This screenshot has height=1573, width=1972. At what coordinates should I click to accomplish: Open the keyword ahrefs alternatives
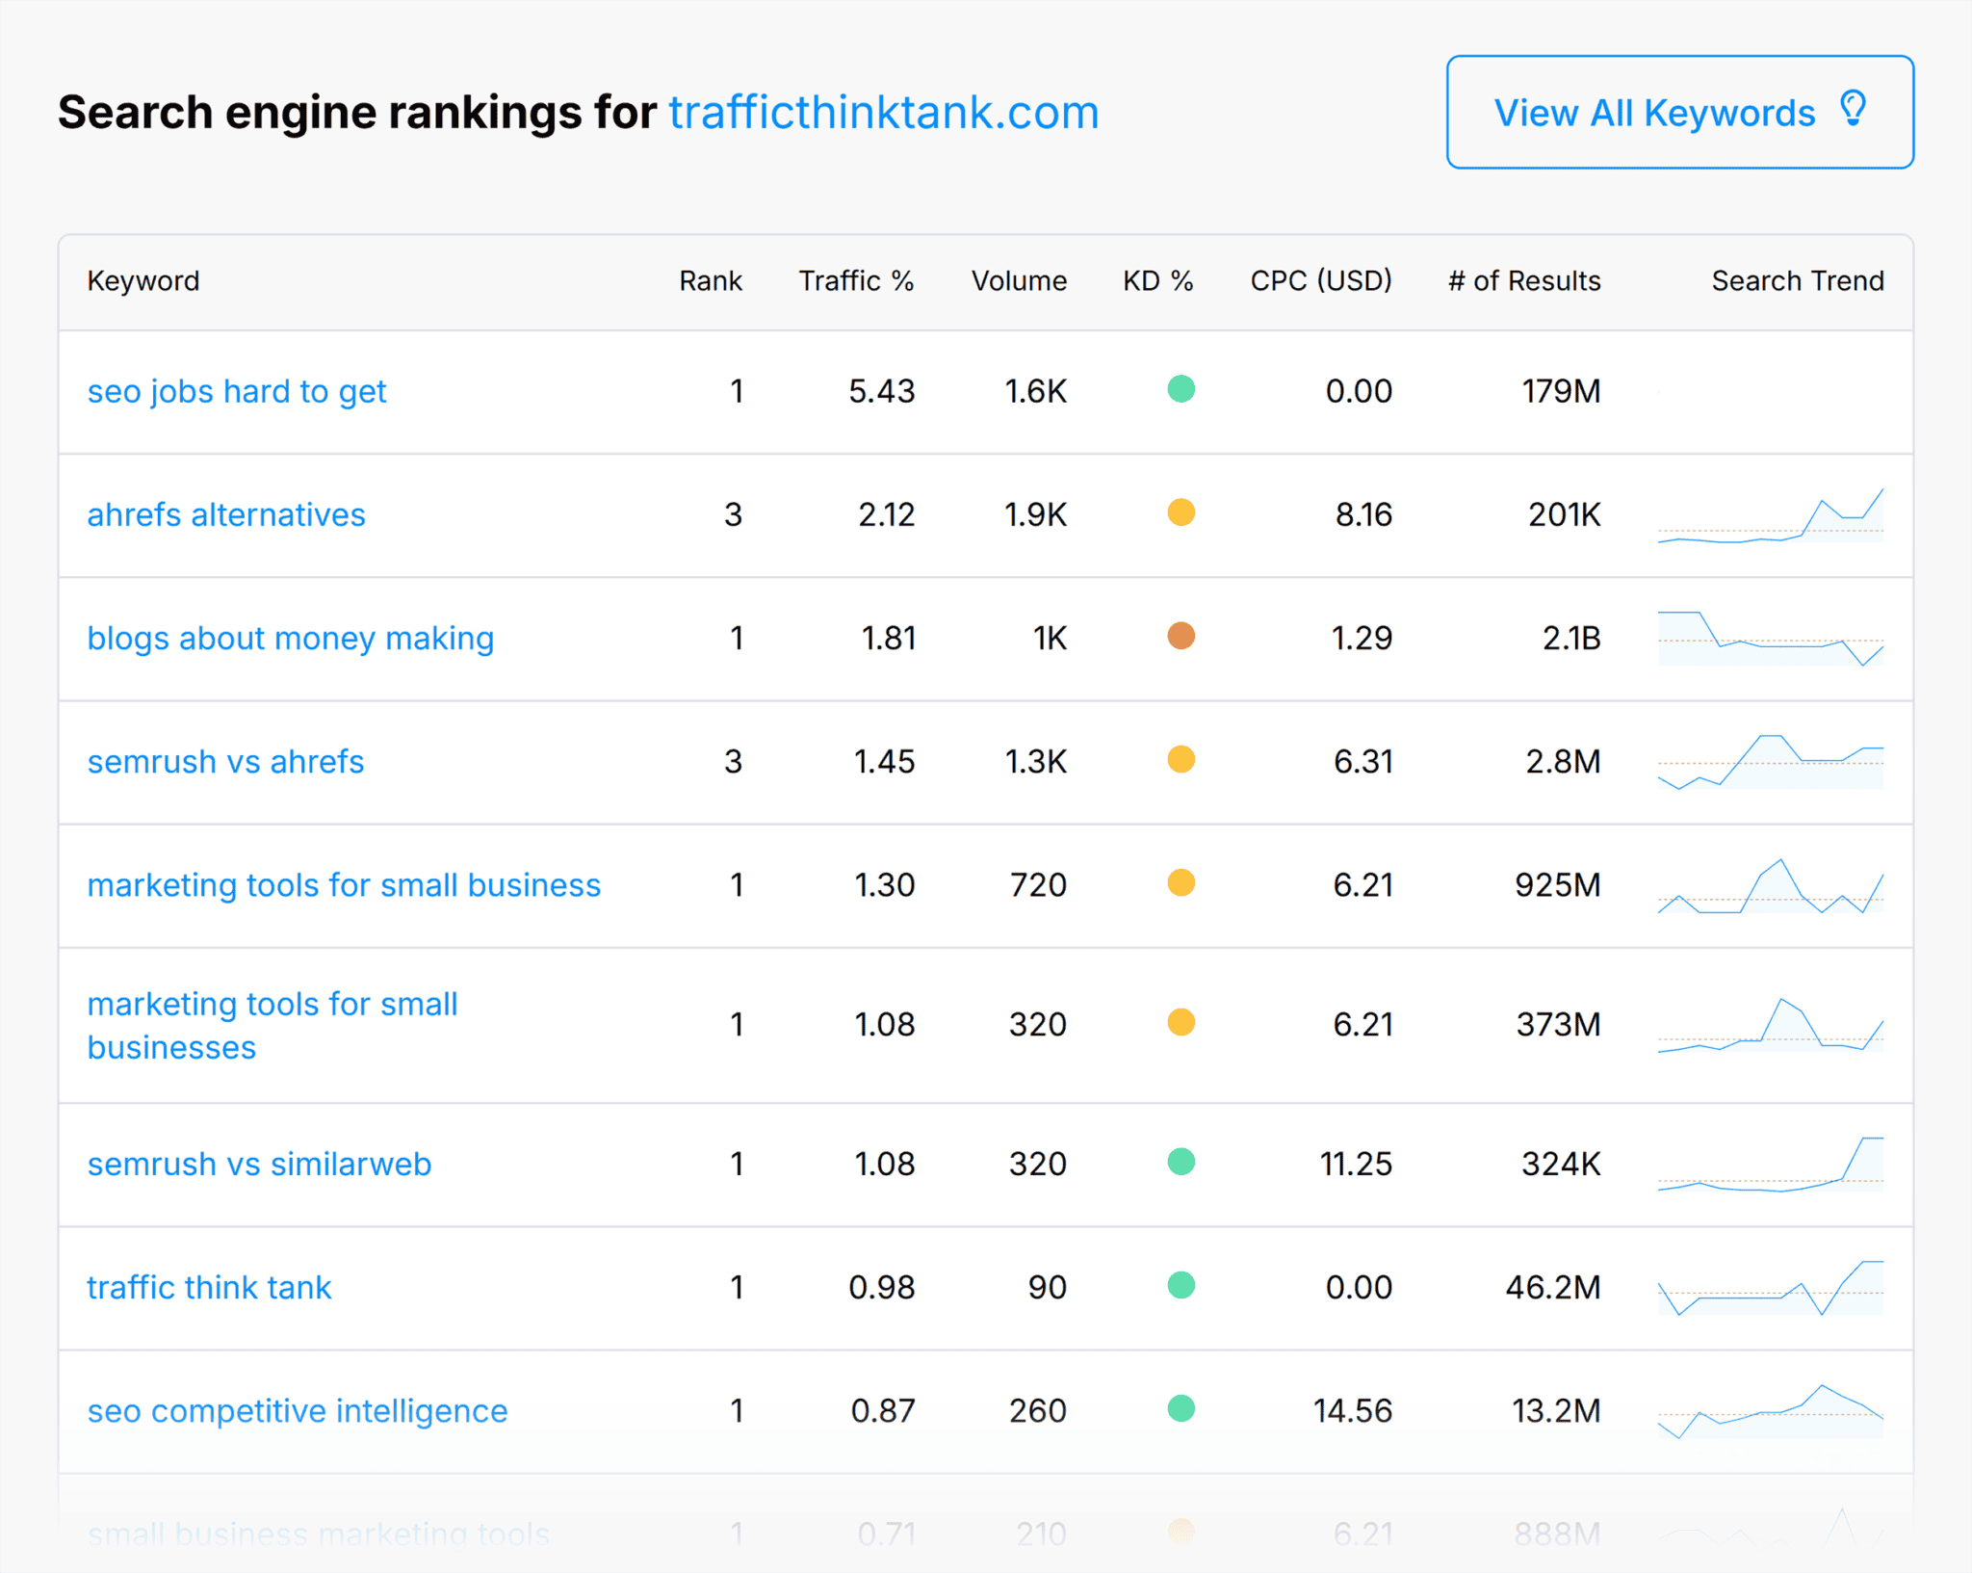pos(226,514)
